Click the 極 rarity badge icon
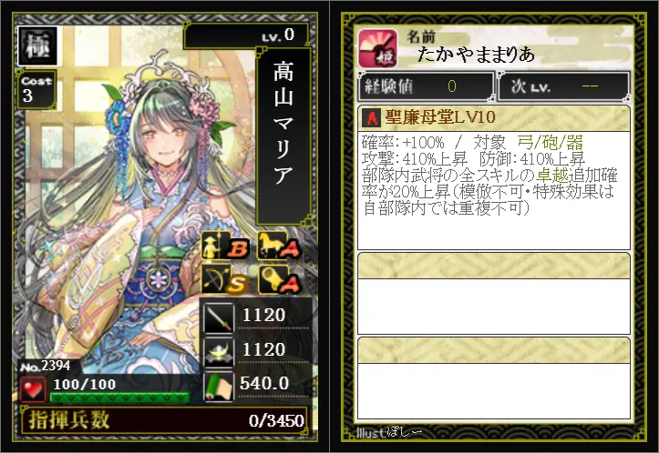The height and width of the screenshot is (453, 659). coord(37,45)
